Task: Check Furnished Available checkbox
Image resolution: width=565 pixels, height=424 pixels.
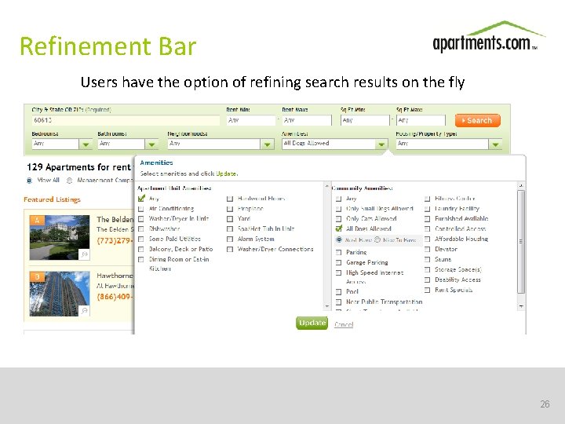Action: (428, 219)
